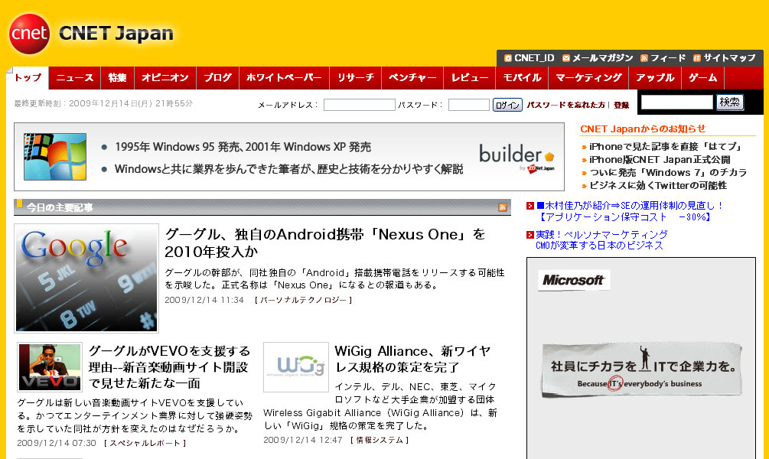Open the CNET_ID link icon
The width and height of the screenshot is (769, 459).
point(509,58)
